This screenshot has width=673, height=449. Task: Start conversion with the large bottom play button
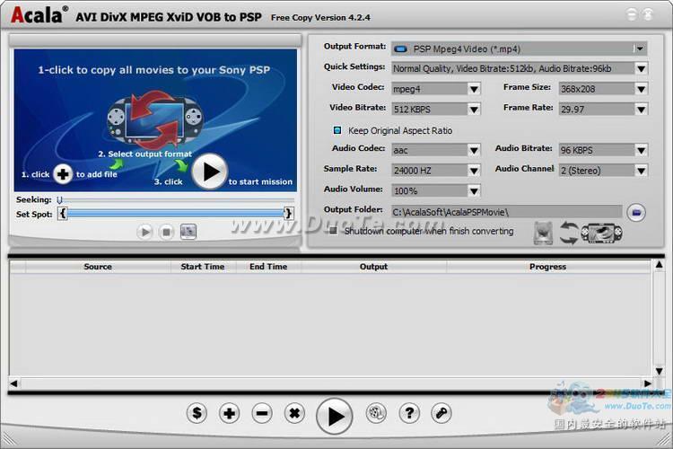pyautogui.click(x=335, y=416)
